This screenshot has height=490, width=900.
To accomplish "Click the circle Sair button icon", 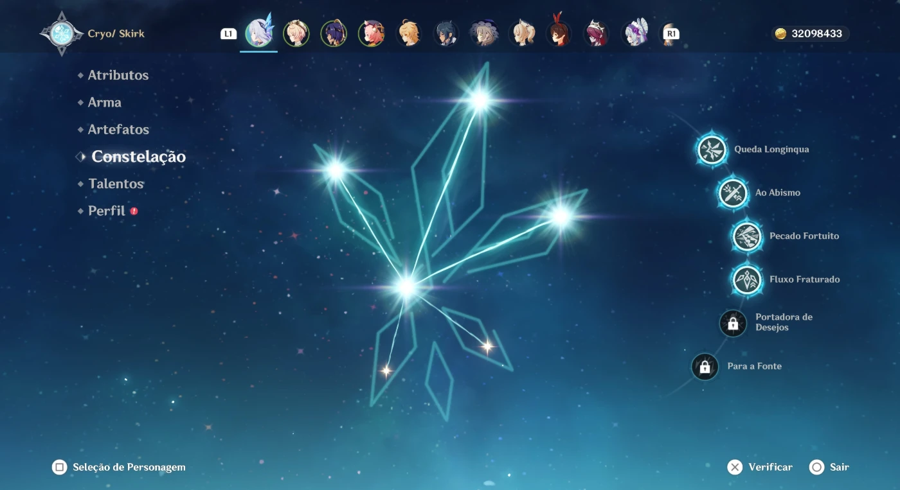I will pyautogui.click(x=816, y=467).
